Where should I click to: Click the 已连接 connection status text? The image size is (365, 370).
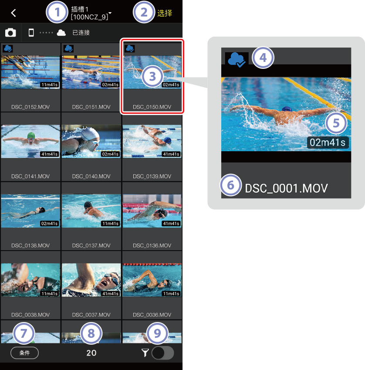[81, 33]
